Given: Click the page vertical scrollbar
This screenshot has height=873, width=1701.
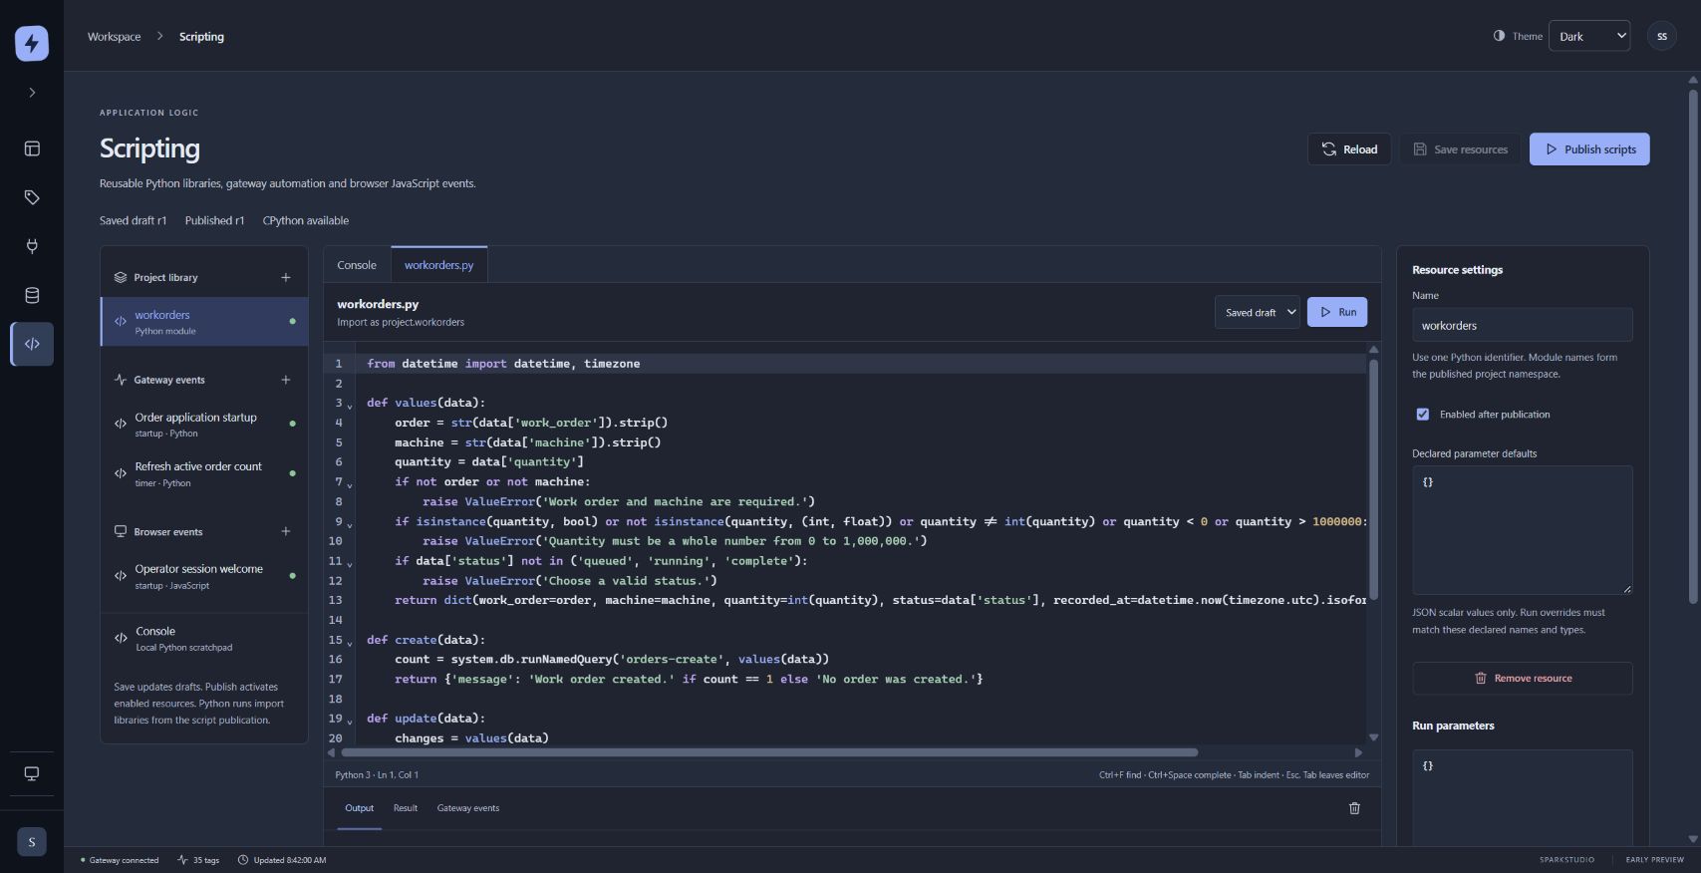Looking at the screenshot, I should pos(1692,347).
